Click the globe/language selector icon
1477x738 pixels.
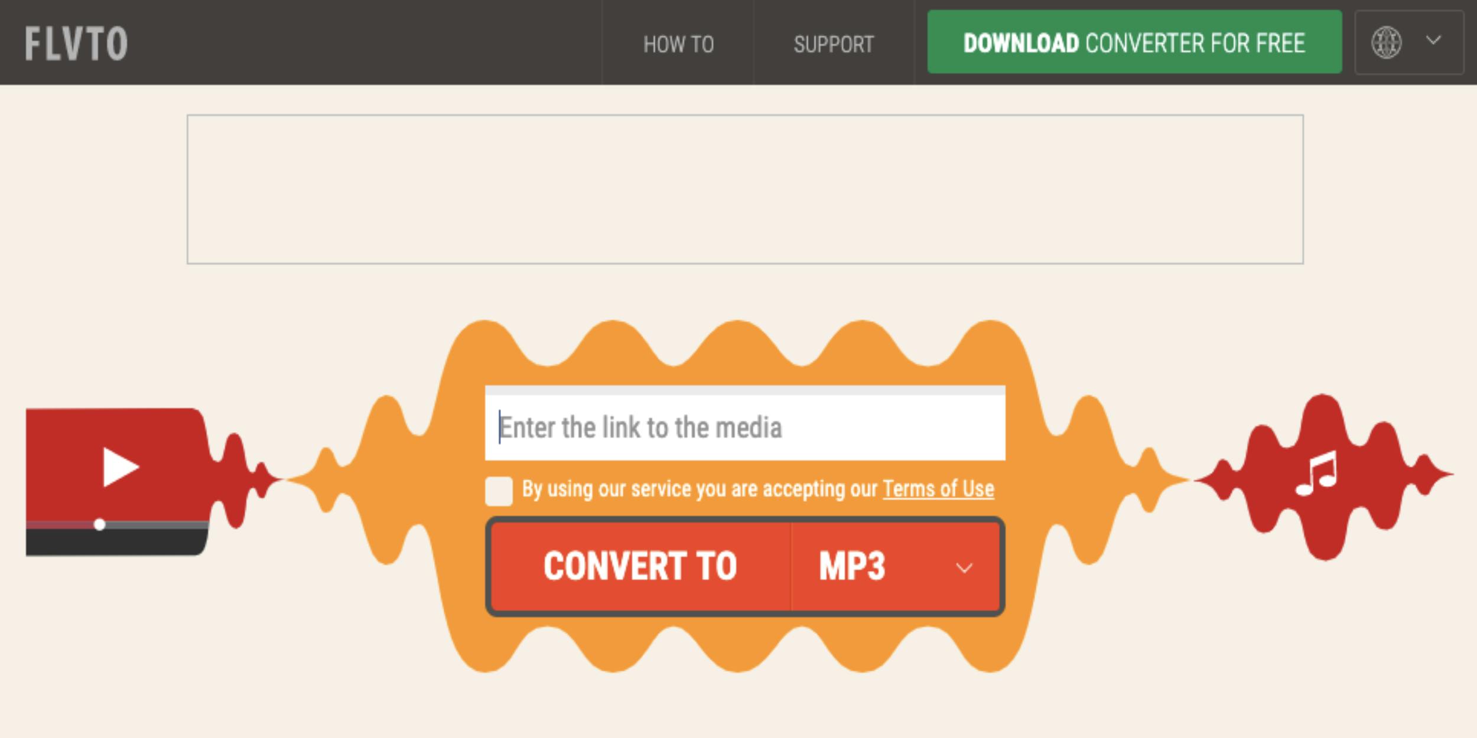1387,41
